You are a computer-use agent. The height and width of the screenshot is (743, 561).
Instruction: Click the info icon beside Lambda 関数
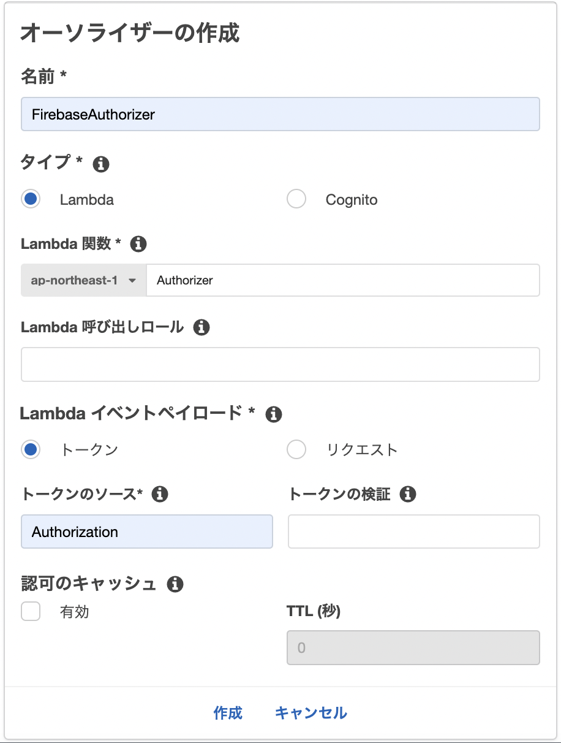tap(138, 244)
